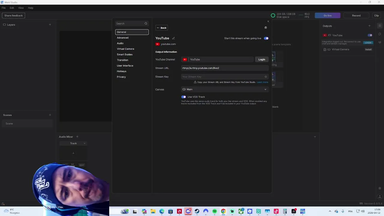Open the View menu
384x216 pixels.
pyautogui.click(x=21, y=8)
